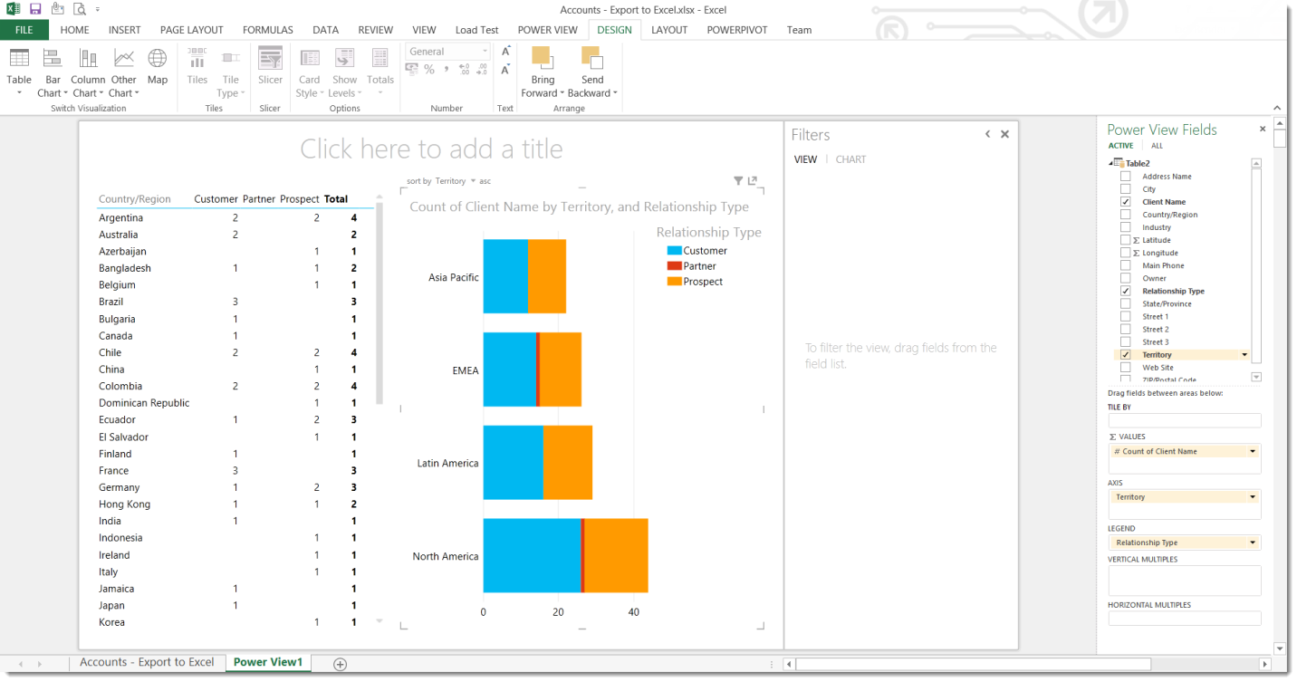Open the General number format dropdown
The height and width of the screenshot is (682, 1297).
click(484, 52)
